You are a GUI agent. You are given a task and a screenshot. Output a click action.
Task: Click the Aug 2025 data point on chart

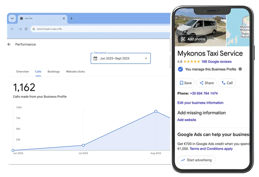pos(156,111)
